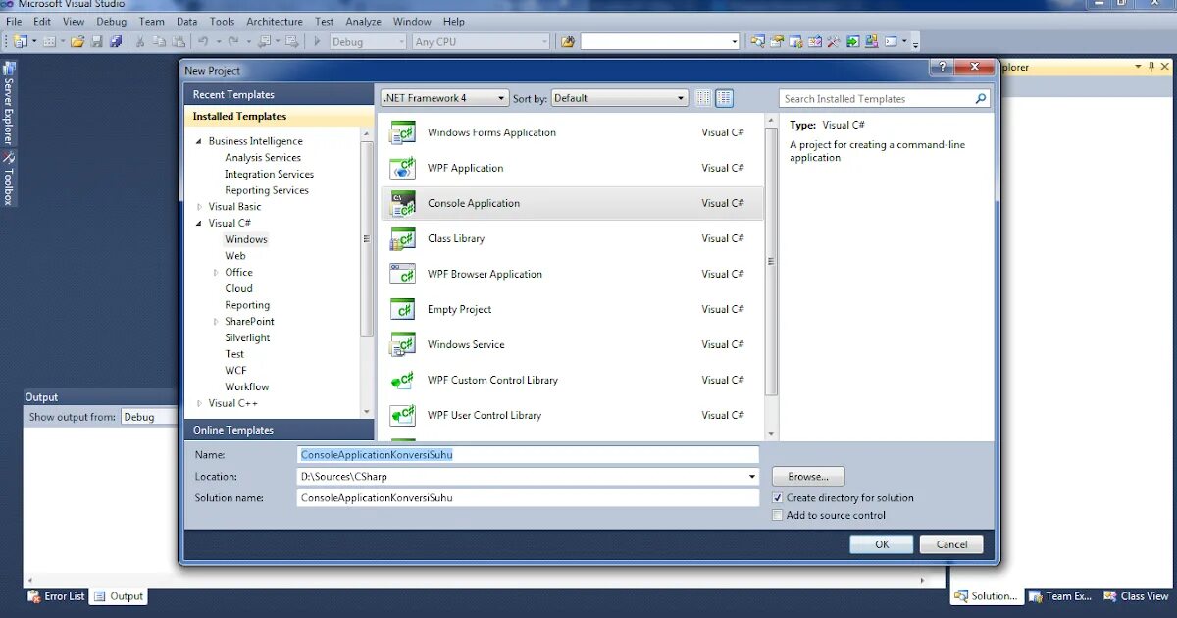The image size is (1177, 618).
Task: Click the Windows Forms Application template icon
Action: click(x=402, y=132)
